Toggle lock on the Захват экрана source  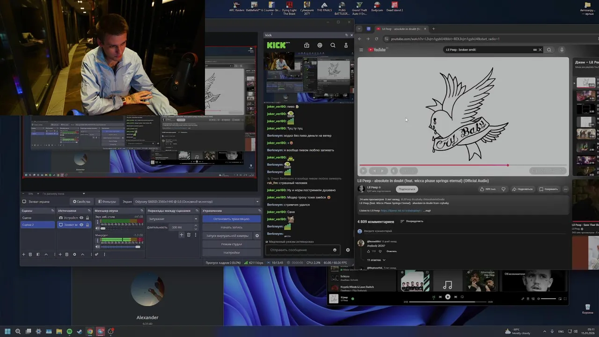click(x=87, y=225)
